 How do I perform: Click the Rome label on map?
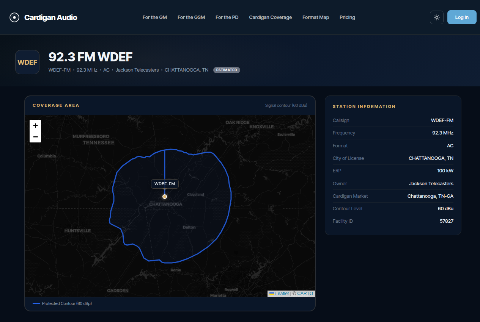point(176,270)
